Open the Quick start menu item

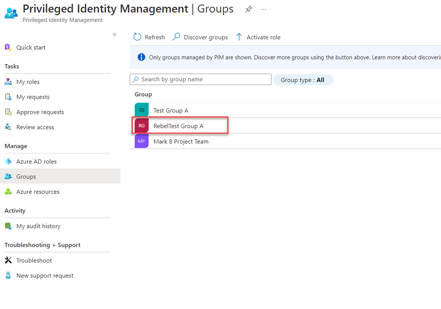pyautogui.click(x=31, y=47)
